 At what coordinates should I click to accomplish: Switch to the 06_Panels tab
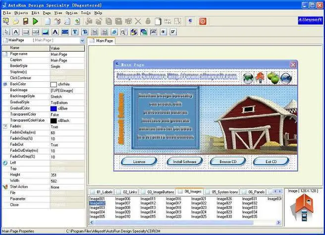[253, 192]
